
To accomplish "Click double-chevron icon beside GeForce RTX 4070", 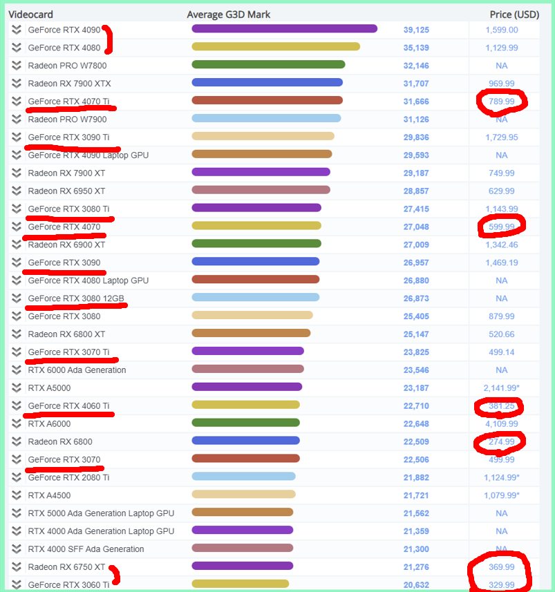I will click(x=17, y=227).
